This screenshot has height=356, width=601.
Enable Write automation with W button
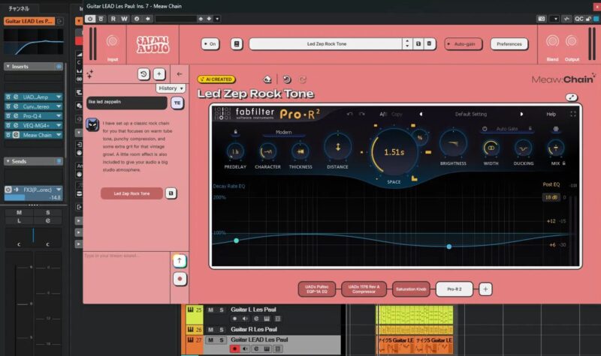(x=124, y=19)
